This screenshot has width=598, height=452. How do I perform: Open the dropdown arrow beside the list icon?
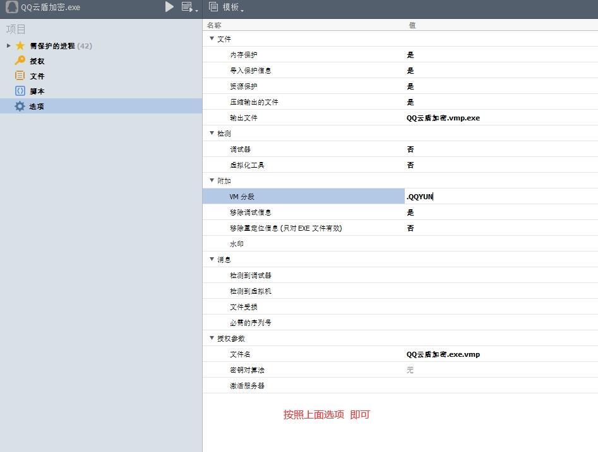[196, 10]
